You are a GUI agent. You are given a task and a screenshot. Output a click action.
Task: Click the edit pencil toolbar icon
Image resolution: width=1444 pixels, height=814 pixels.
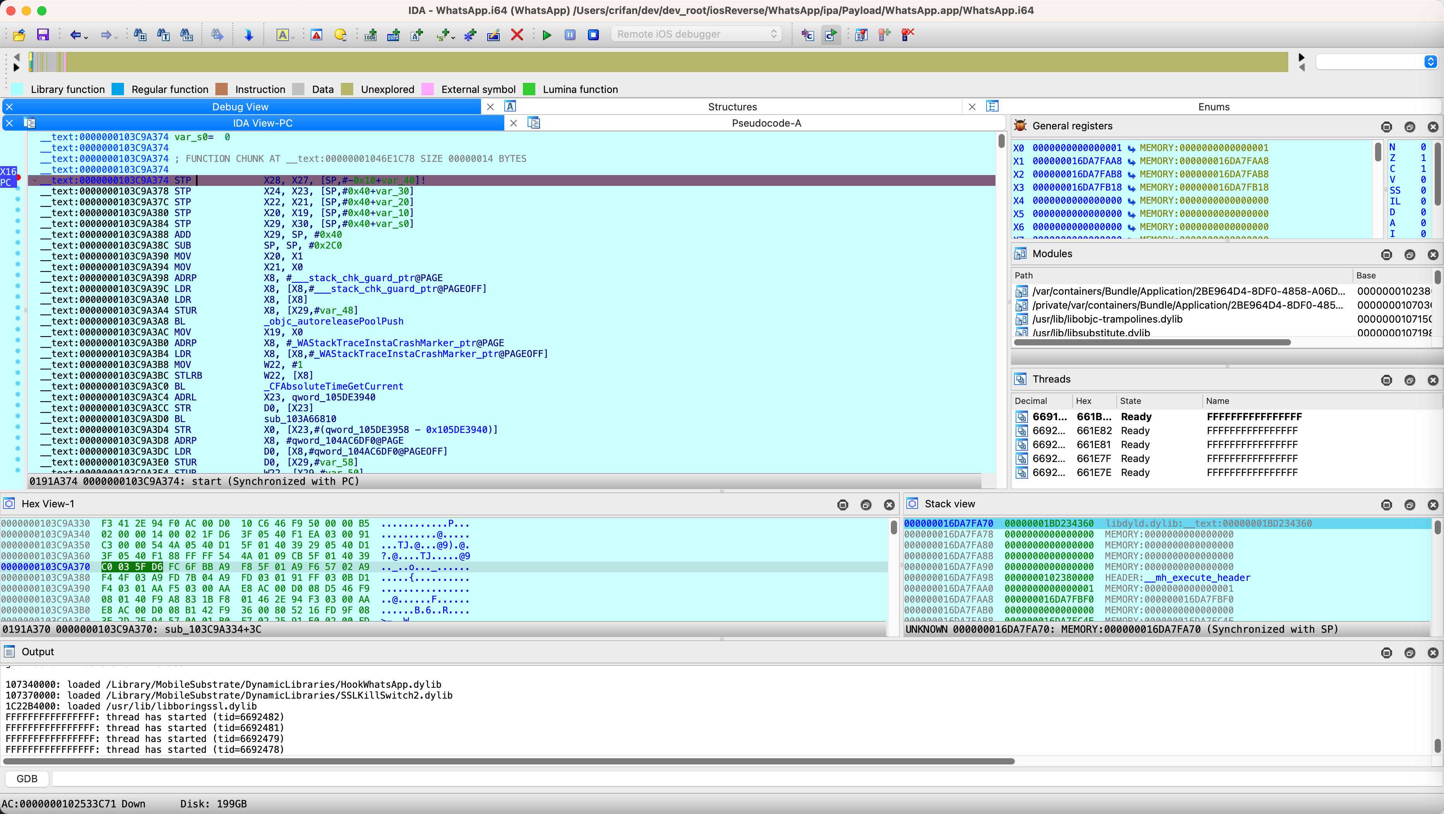click(x=493, y=35)
